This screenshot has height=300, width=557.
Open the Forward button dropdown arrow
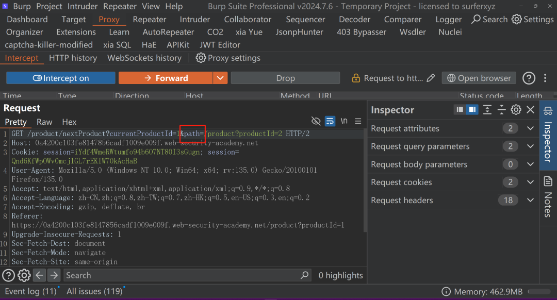pos(220,78)
